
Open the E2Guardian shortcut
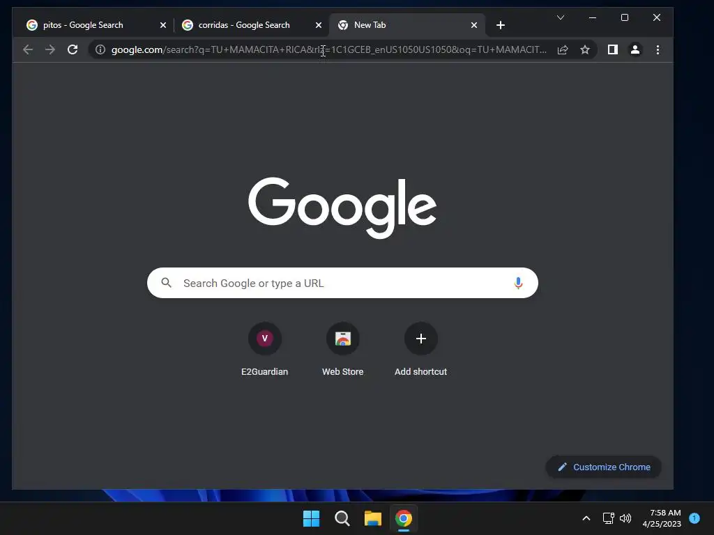264,350
